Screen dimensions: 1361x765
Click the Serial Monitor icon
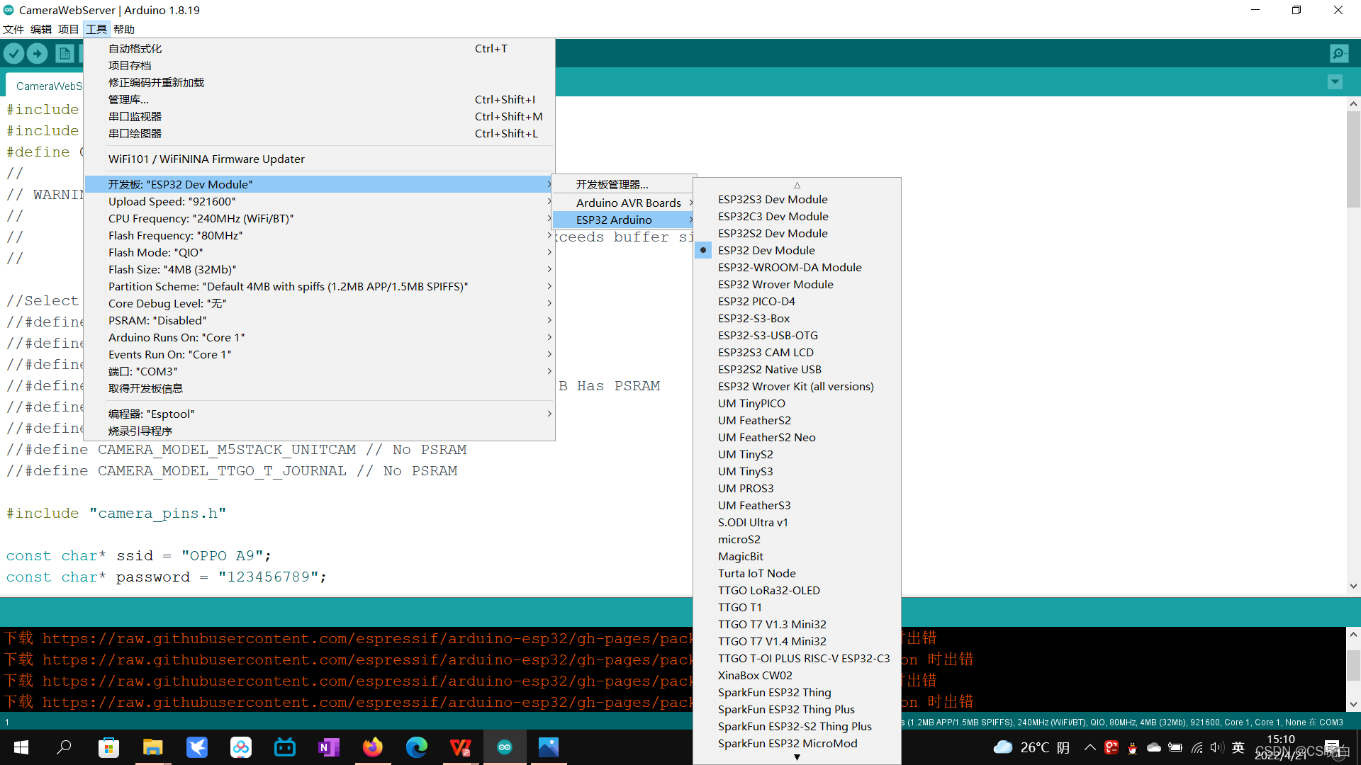[x=1338, y=53]
